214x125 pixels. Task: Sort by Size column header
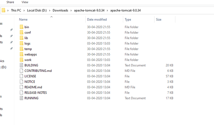pyautogui.click(x=159, y=19)
